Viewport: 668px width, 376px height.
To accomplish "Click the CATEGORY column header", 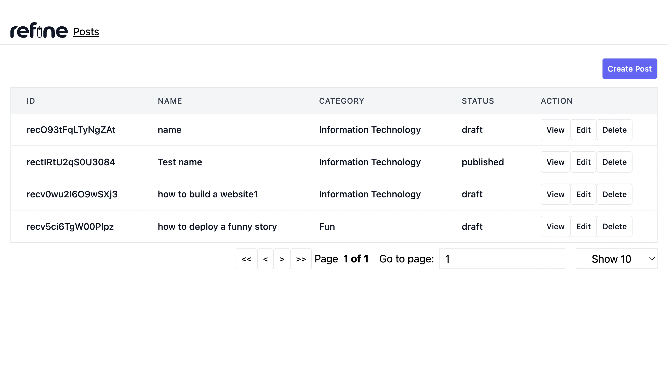I will click(341, 101).
